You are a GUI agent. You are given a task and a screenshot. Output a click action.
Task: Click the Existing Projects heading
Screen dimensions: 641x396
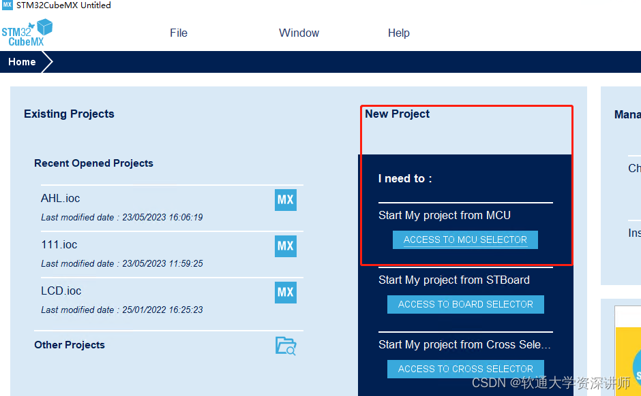coord(69,114)
